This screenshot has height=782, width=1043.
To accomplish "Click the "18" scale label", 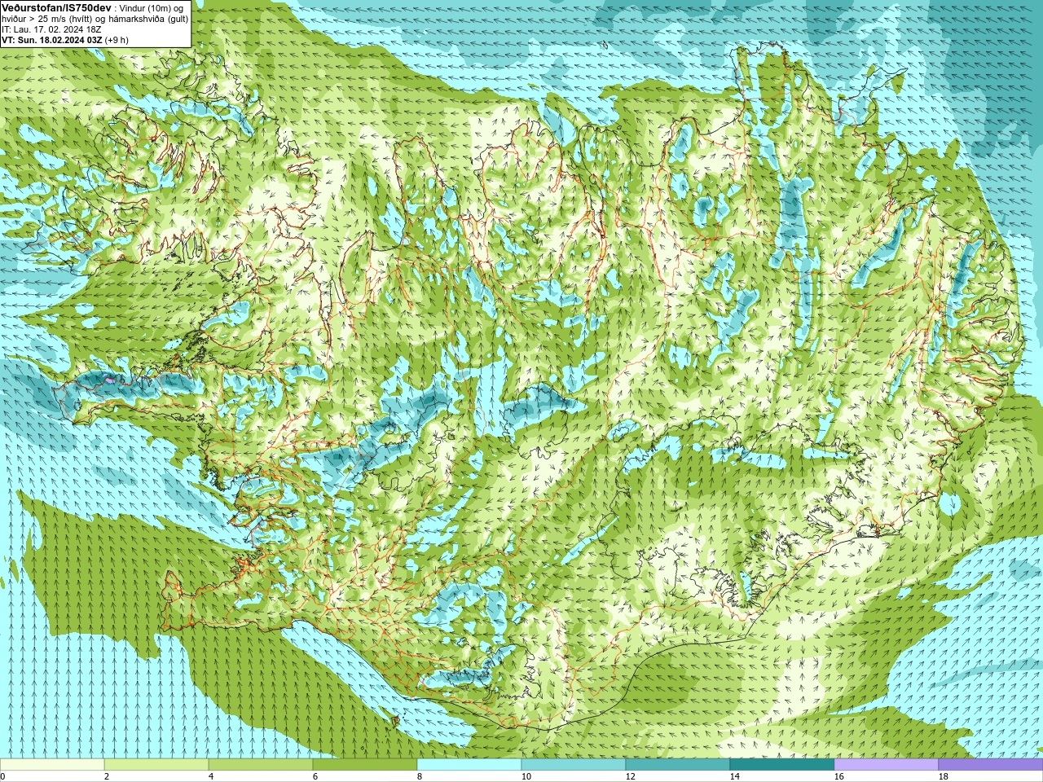I will click(943, 776).
